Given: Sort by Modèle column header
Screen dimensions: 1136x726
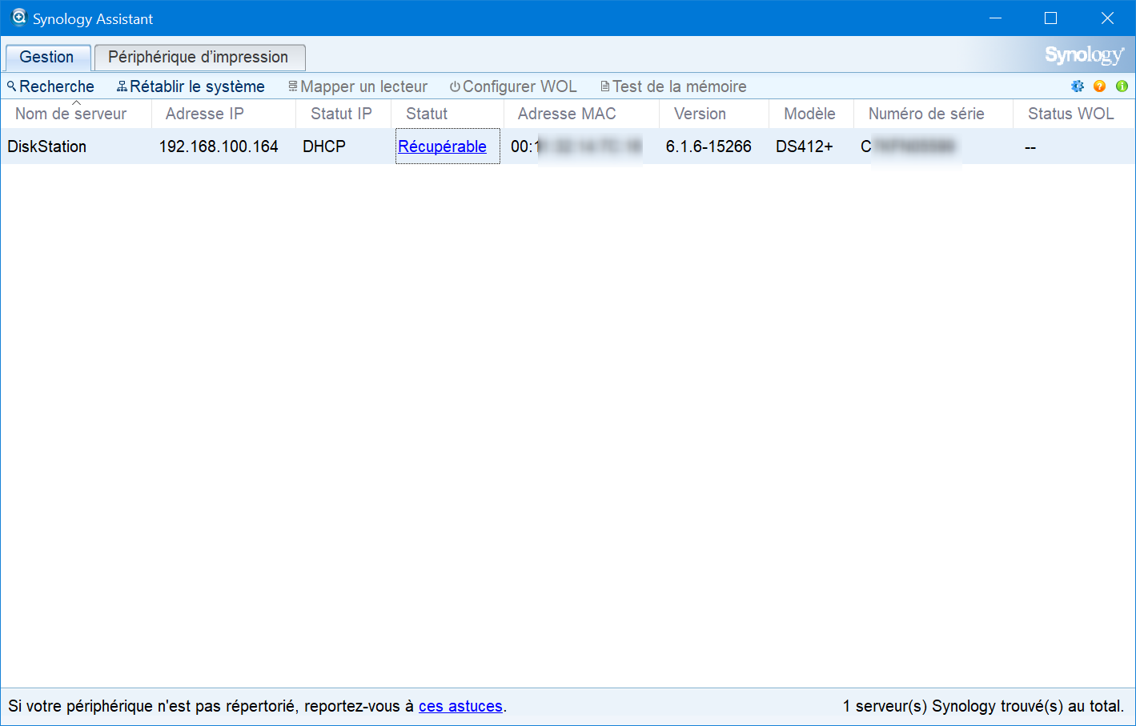Looking at the screenshot, I should (x=811, y=114).
